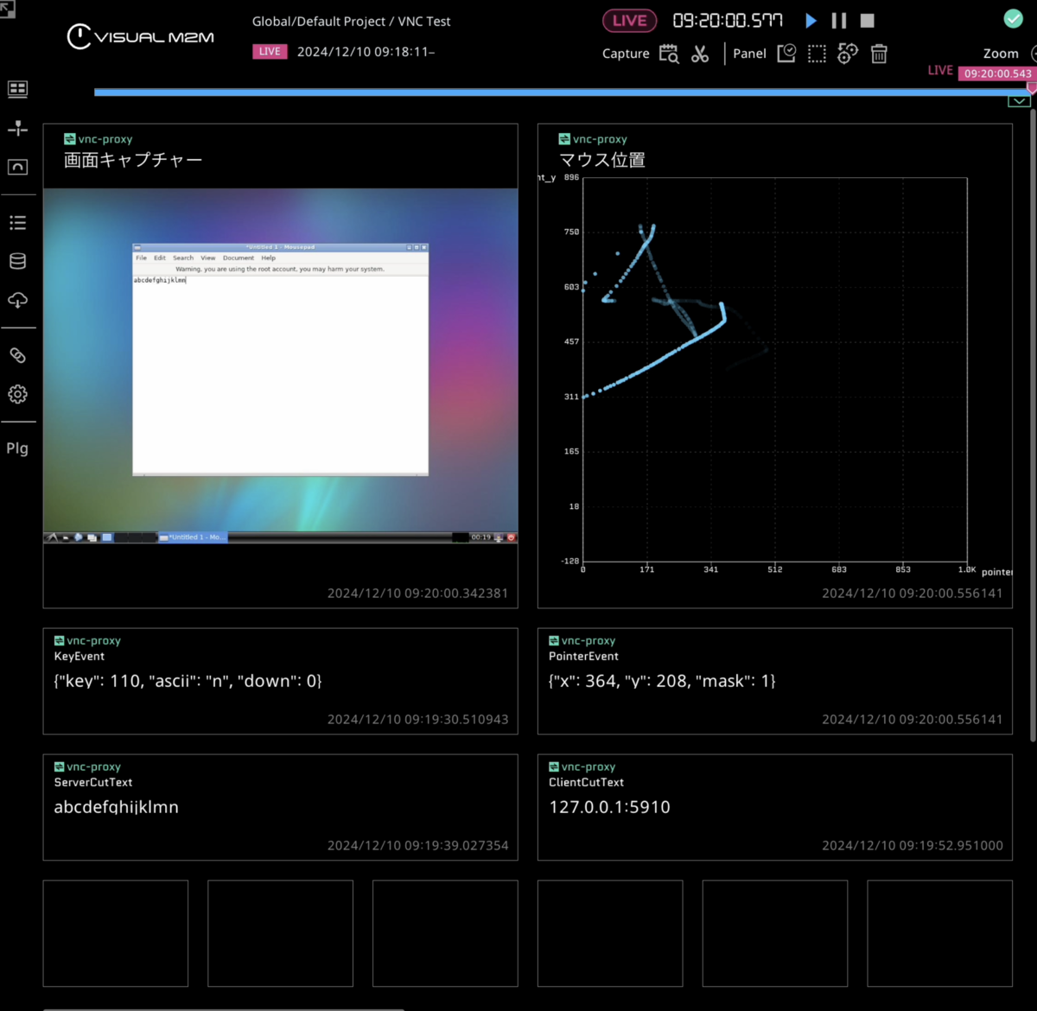Click the right-side vertical scrollbar
1037x1011 pixels.
1033,423
